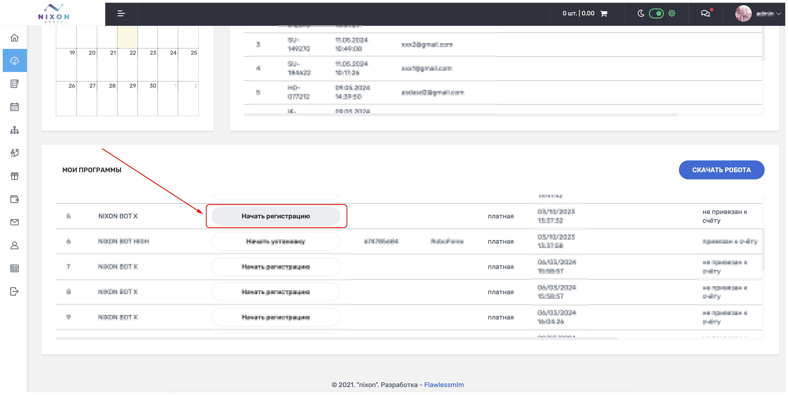
Task: Click 'не привязан к счёту' status text
Action: tap(725, 216)
